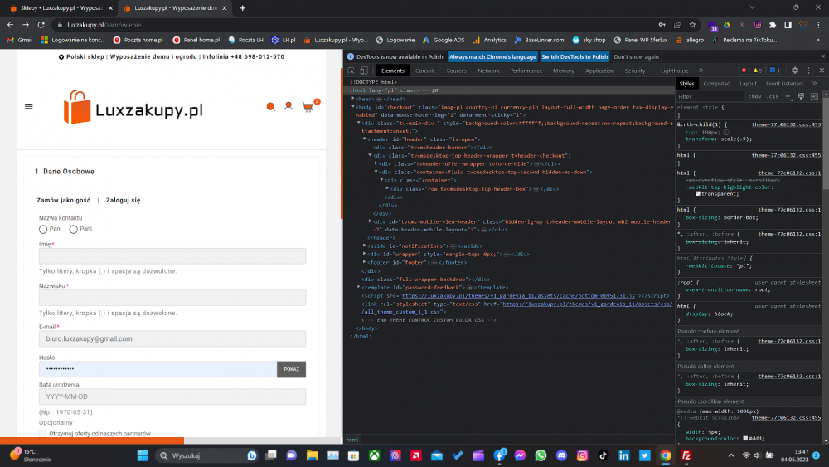Expand the aside notifications node
Image resolution: width=829 pixels, height=467 pixels.
(x=364, y=246)
